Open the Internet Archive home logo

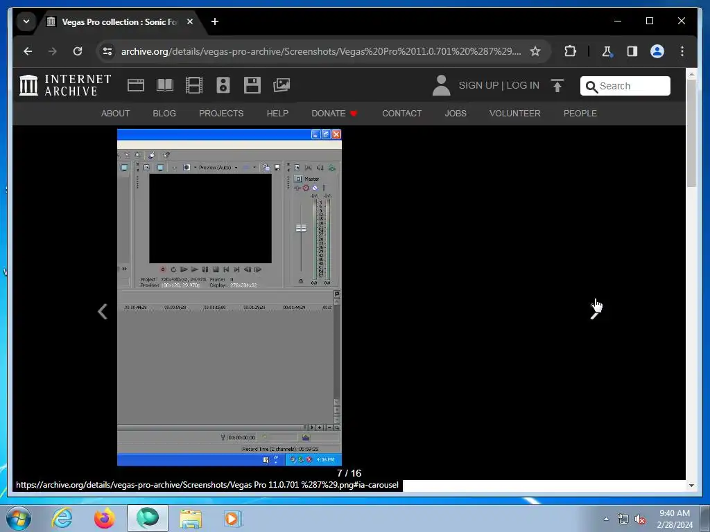click(65, 85)
